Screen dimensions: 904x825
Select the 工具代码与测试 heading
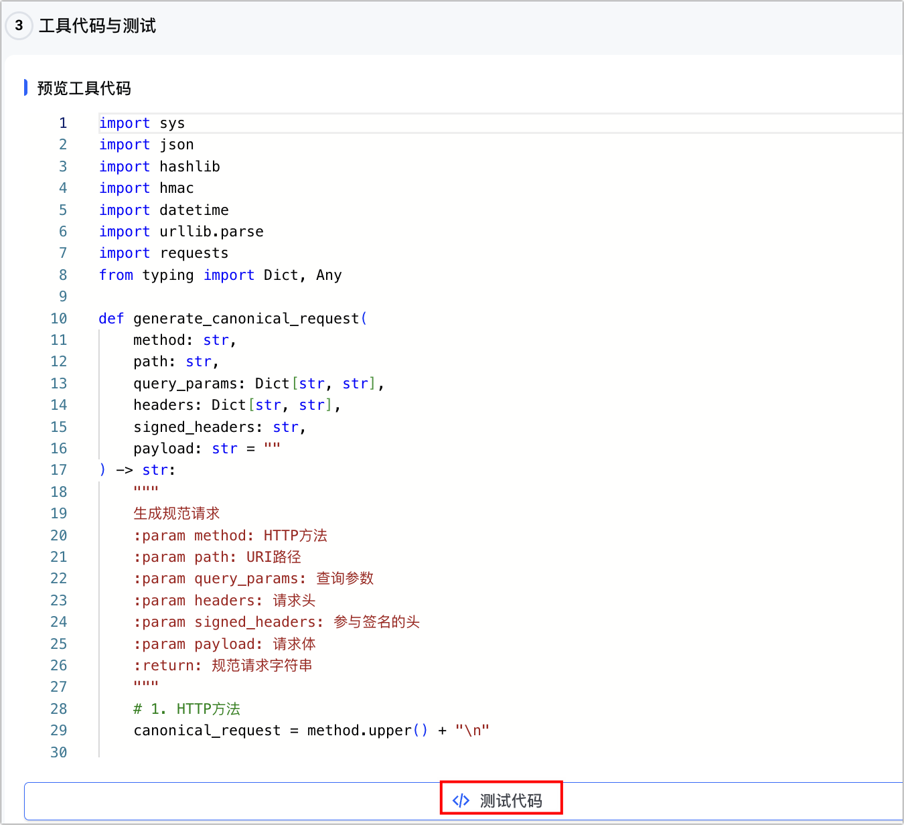pos(97,25)
